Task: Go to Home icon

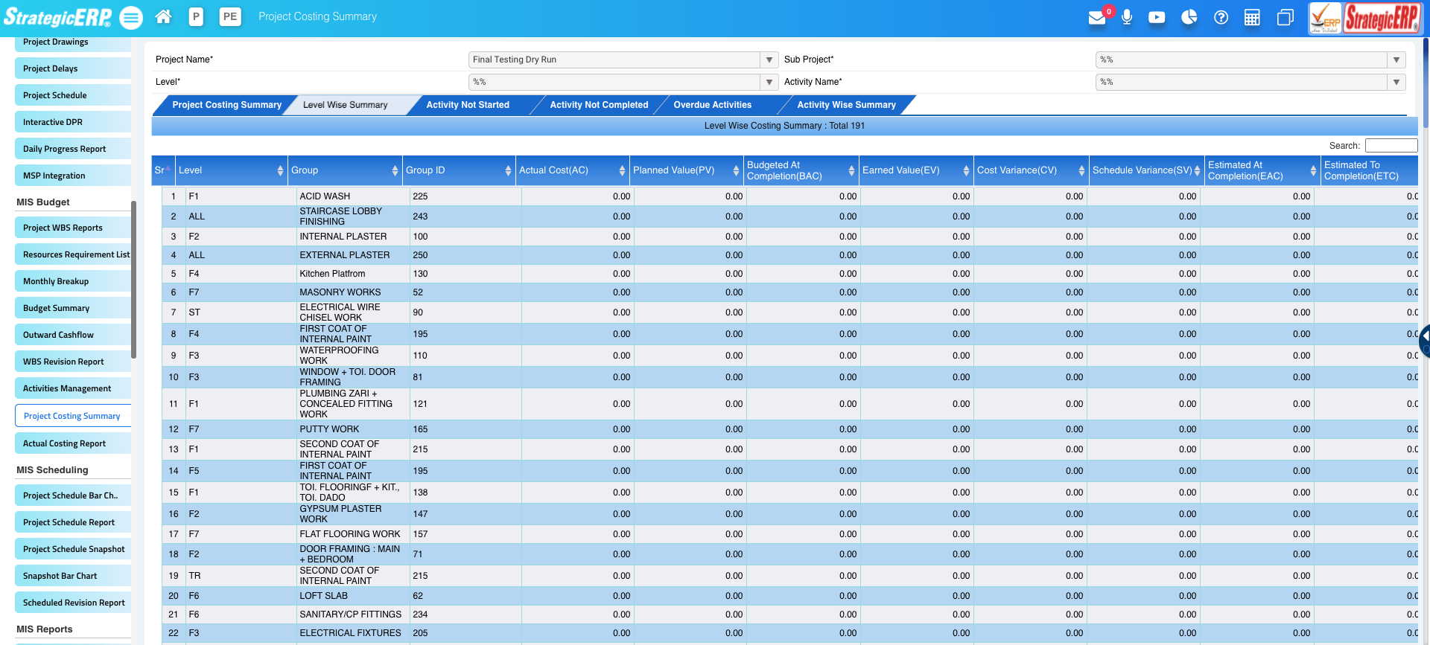Action: (x=164, y=16)
